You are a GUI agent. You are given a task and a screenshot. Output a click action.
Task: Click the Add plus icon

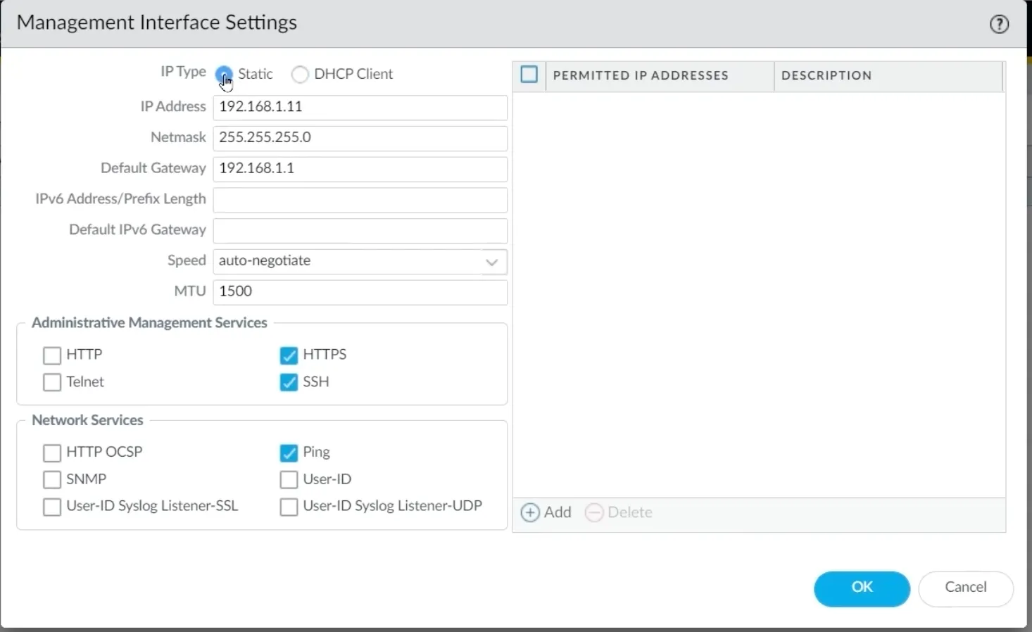pos(530,512)
